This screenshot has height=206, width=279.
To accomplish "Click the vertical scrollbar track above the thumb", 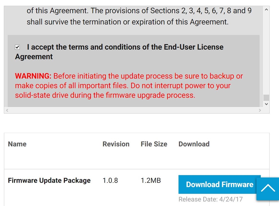I will click(x=266, y=54).
